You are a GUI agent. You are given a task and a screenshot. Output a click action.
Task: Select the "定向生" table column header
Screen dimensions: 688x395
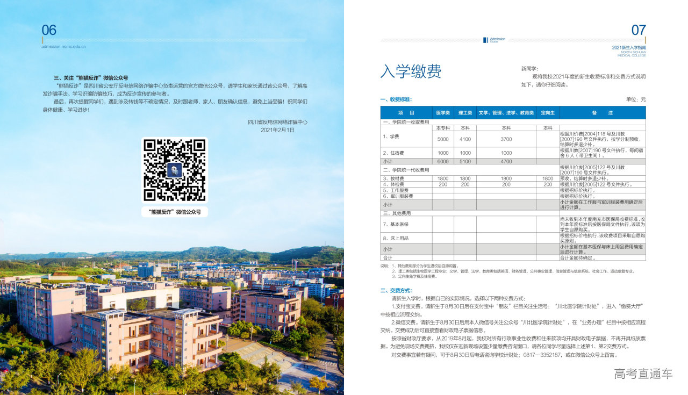click(548, 113)
